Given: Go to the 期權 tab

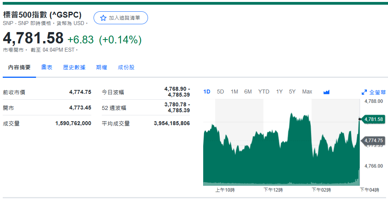Looking at the screenshot, I should [x=102, y=67].
